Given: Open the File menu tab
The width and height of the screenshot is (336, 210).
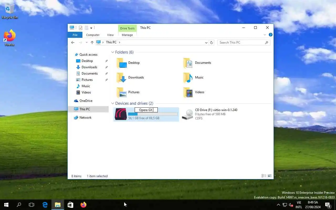Looking at the screenshot, I should 75,35.
